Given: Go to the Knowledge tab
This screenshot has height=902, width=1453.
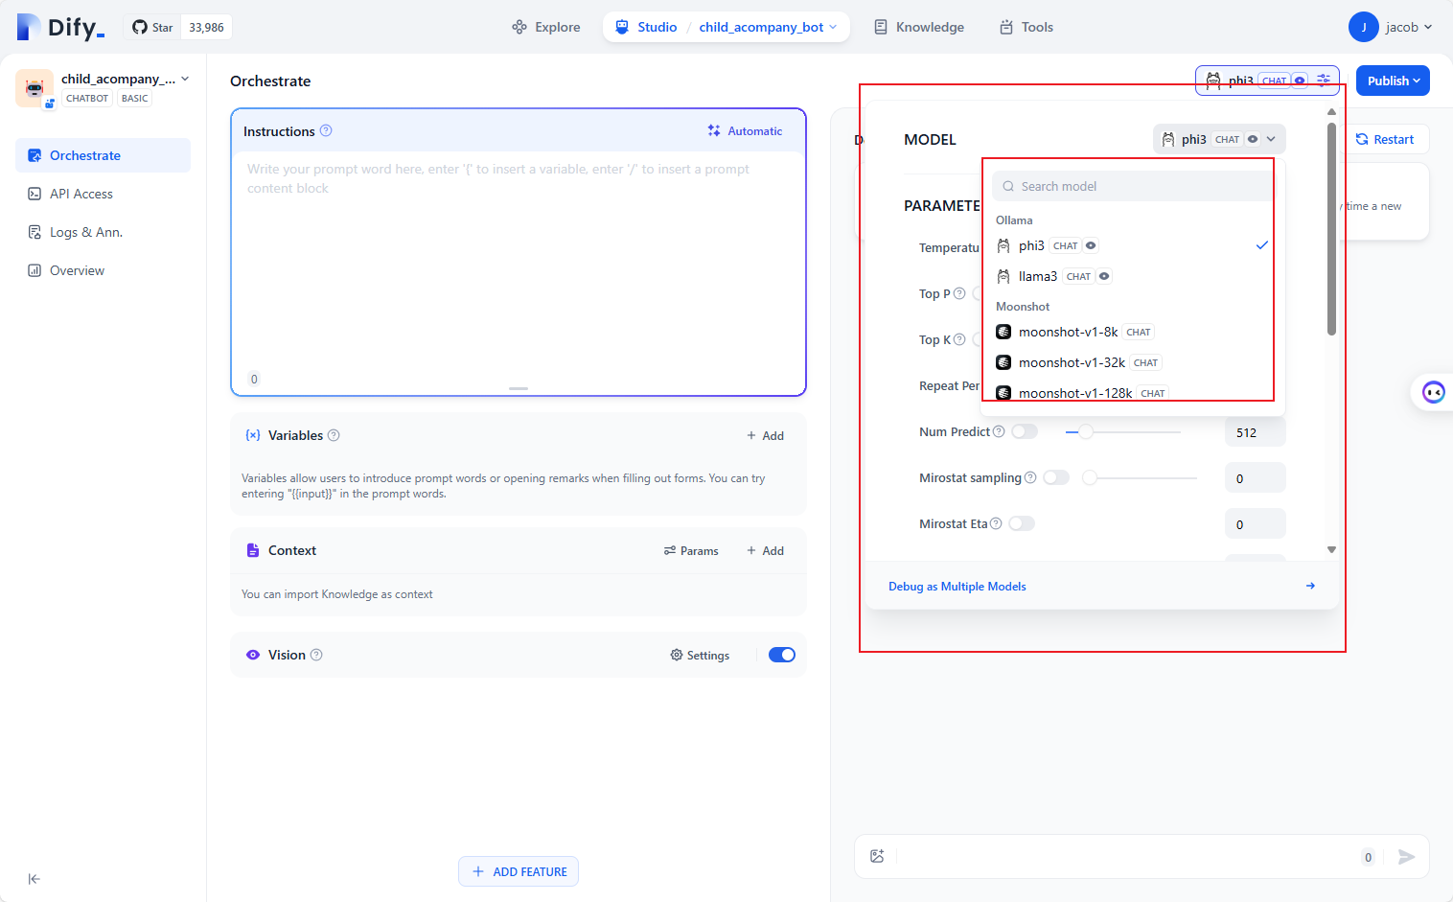Looking at the screenshot, I should pos(919,27).
